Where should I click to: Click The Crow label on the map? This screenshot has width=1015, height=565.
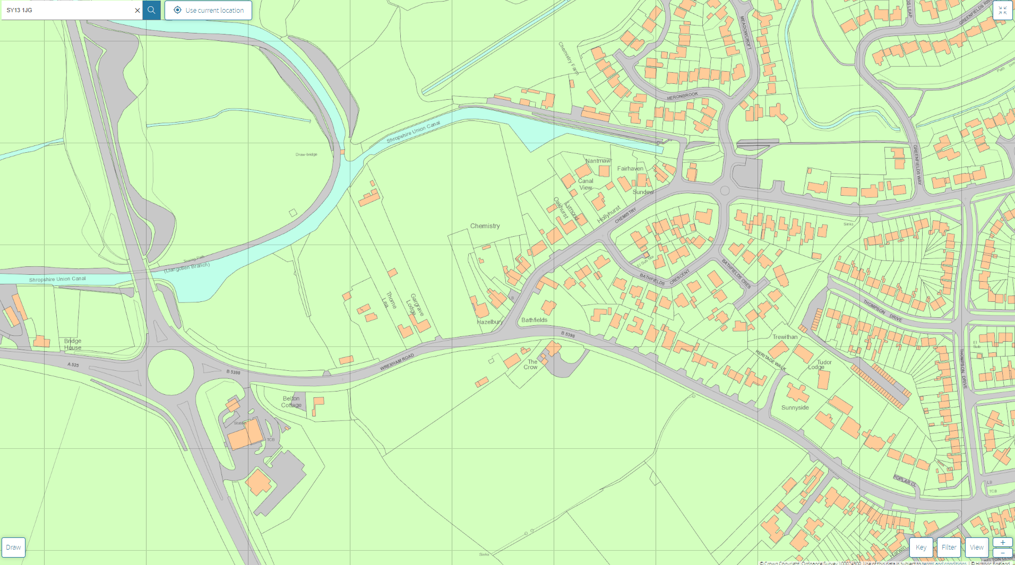pos(531,364)
